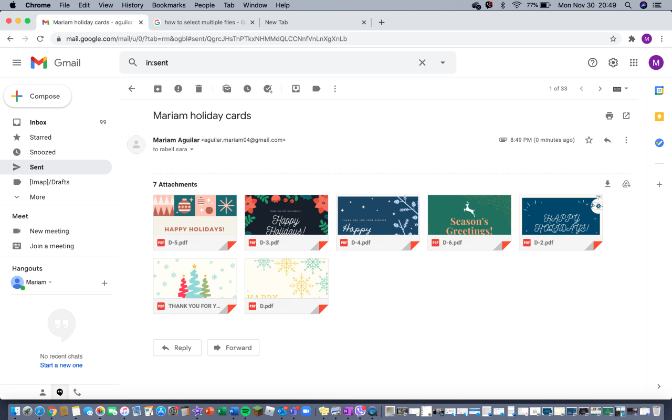Clear the in:sent search query
Screen dimensions: 672x420
pyautogui.click(x=422, y=62)
